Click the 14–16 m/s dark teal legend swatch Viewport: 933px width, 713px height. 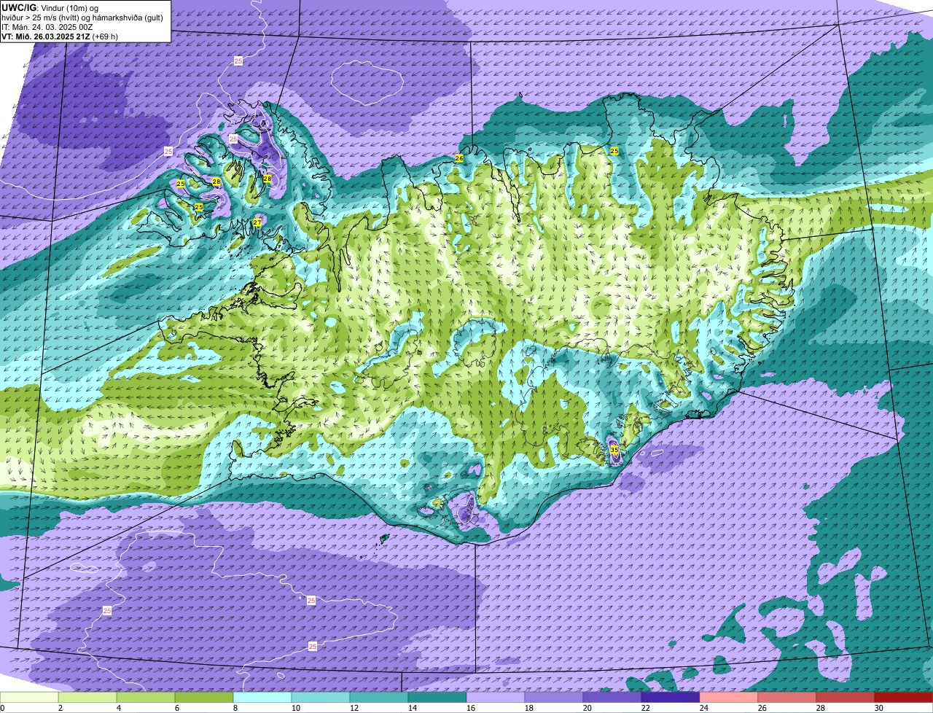pyautogui.click(x=437, y=697)
